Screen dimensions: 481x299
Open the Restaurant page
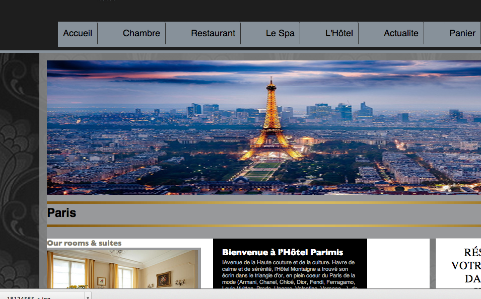point(213,33)
